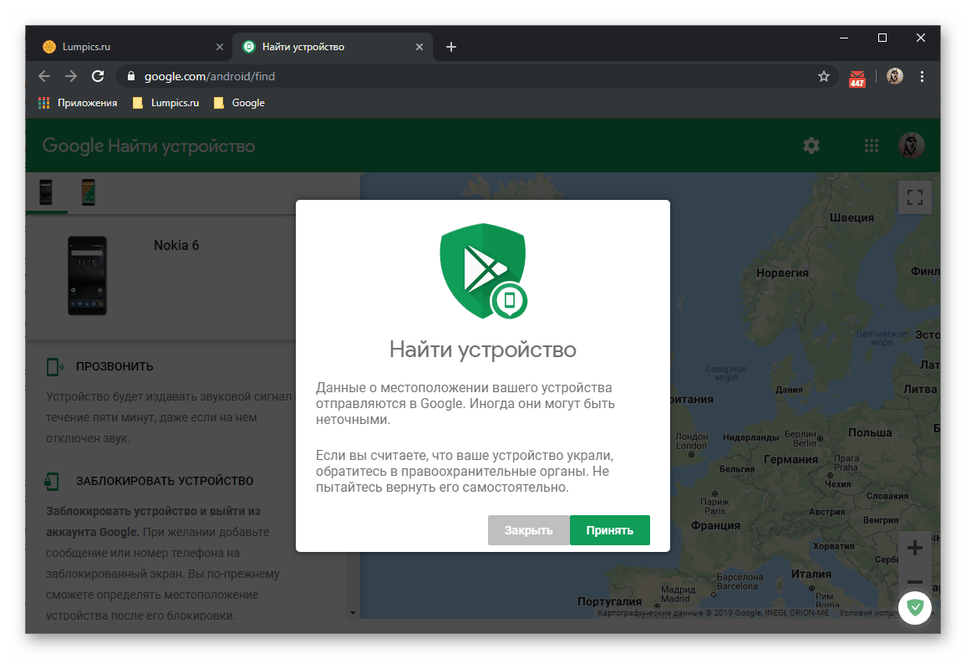Click the Nokia 6 phone image
This screenshot has width=966, height=659.
click(87, 276)
